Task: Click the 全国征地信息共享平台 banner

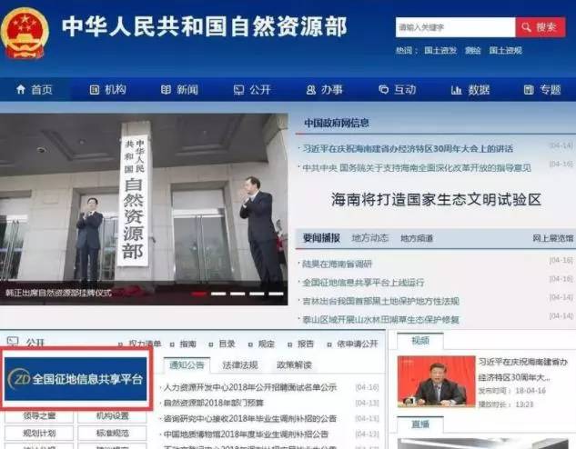Action: 76,379
